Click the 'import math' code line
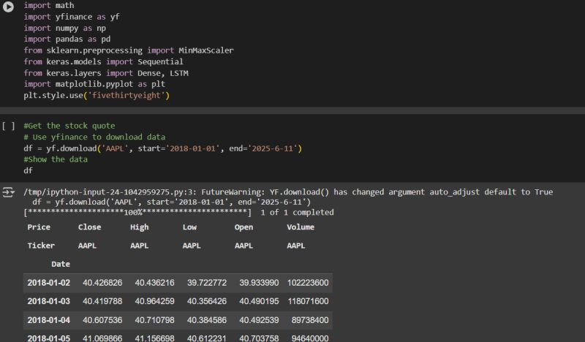585x342 pixels. coord(44,6)
